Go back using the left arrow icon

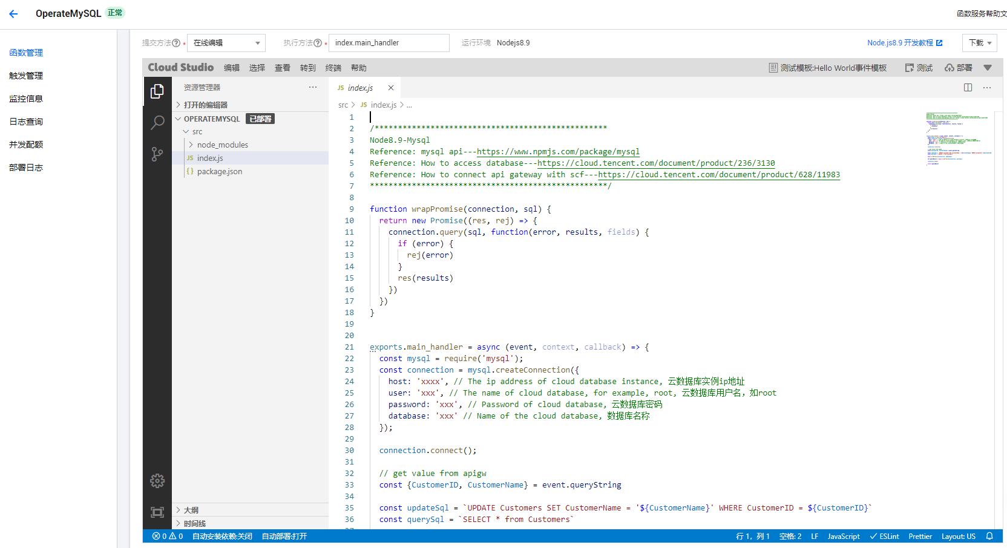pyautogui.click(x=13, y=14)
